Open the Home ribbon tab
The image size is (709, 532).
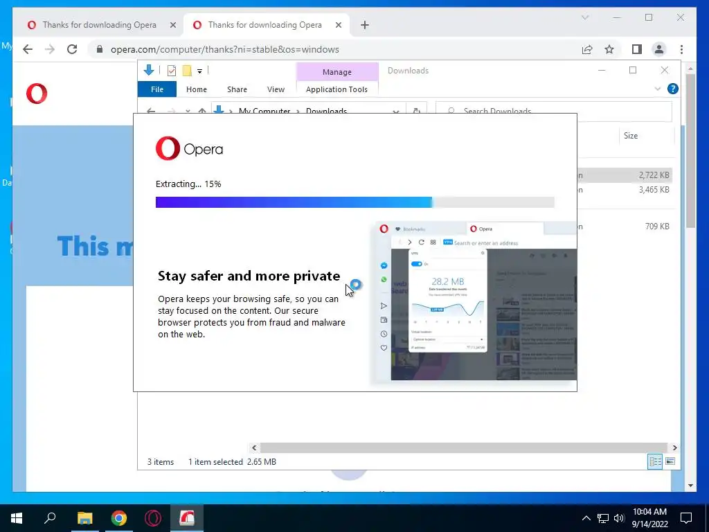(x=196, y=89)
